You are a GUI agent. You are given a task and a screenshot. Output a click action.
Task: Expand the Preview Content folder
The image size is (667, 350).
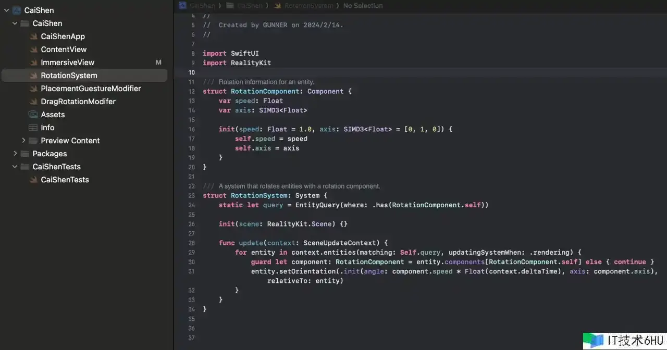coord(23,141)
